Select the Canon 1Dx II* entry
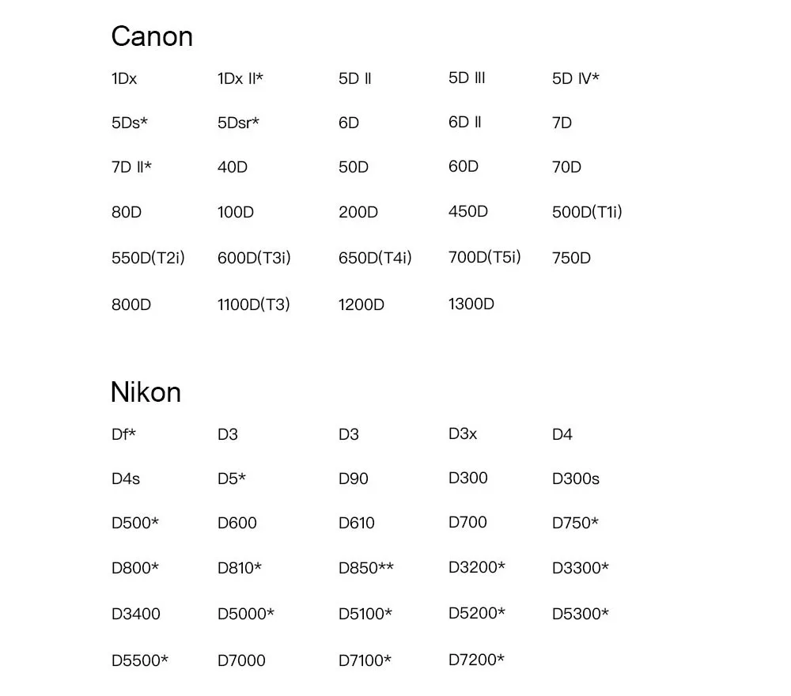The image size is (791, 696). [x=240, y=78]
